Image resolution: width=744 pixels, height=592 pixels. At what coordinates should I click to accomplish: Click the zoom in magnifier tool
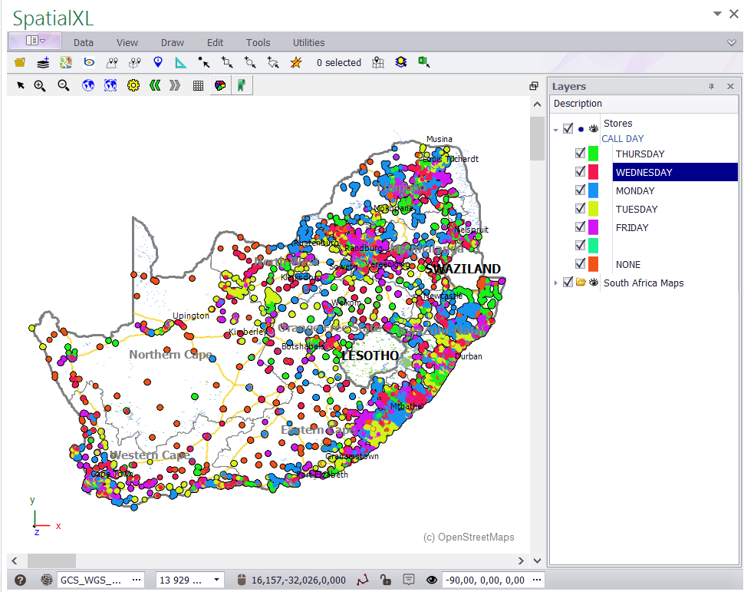pos(40,86)
